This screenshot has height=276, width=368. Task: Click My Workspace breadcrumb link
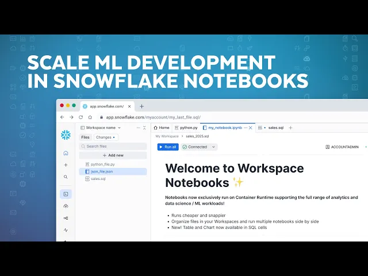point(167,136)
